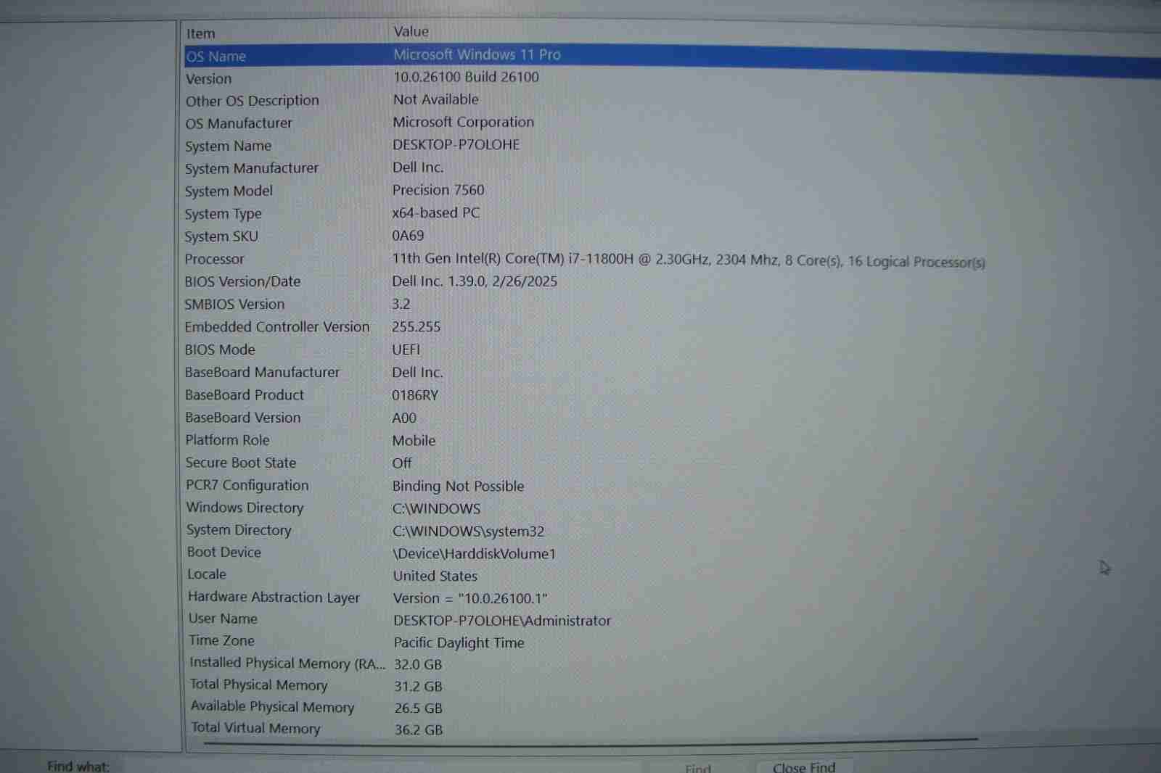Select the System Model row

pos(229,191)
